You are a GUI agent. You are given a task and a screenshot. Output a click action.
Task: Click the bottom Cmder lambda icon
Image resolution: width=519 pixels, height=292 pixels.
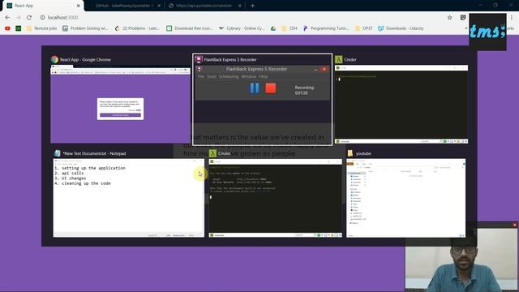[x=212, y=153]
